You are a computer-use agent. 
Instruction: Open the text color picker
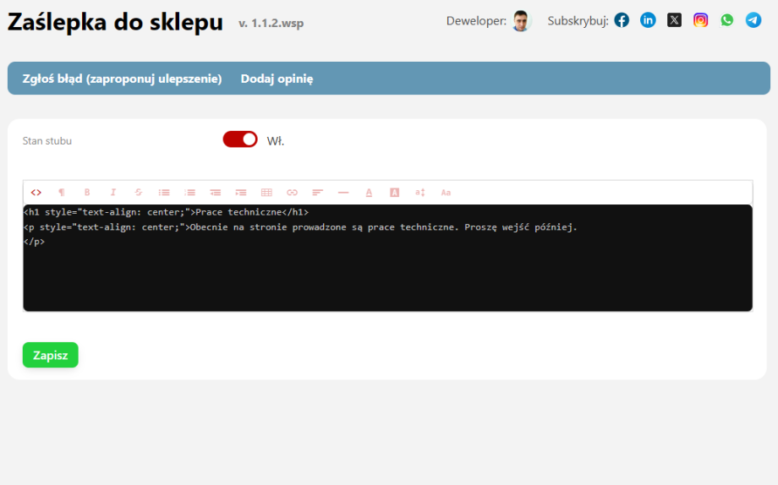click(x=369, y=193)
